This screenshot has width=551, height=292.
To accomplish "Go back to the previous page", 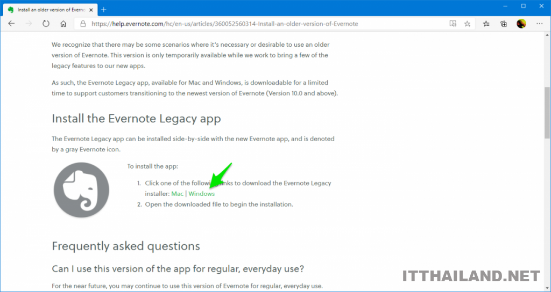I will [12, 24].
